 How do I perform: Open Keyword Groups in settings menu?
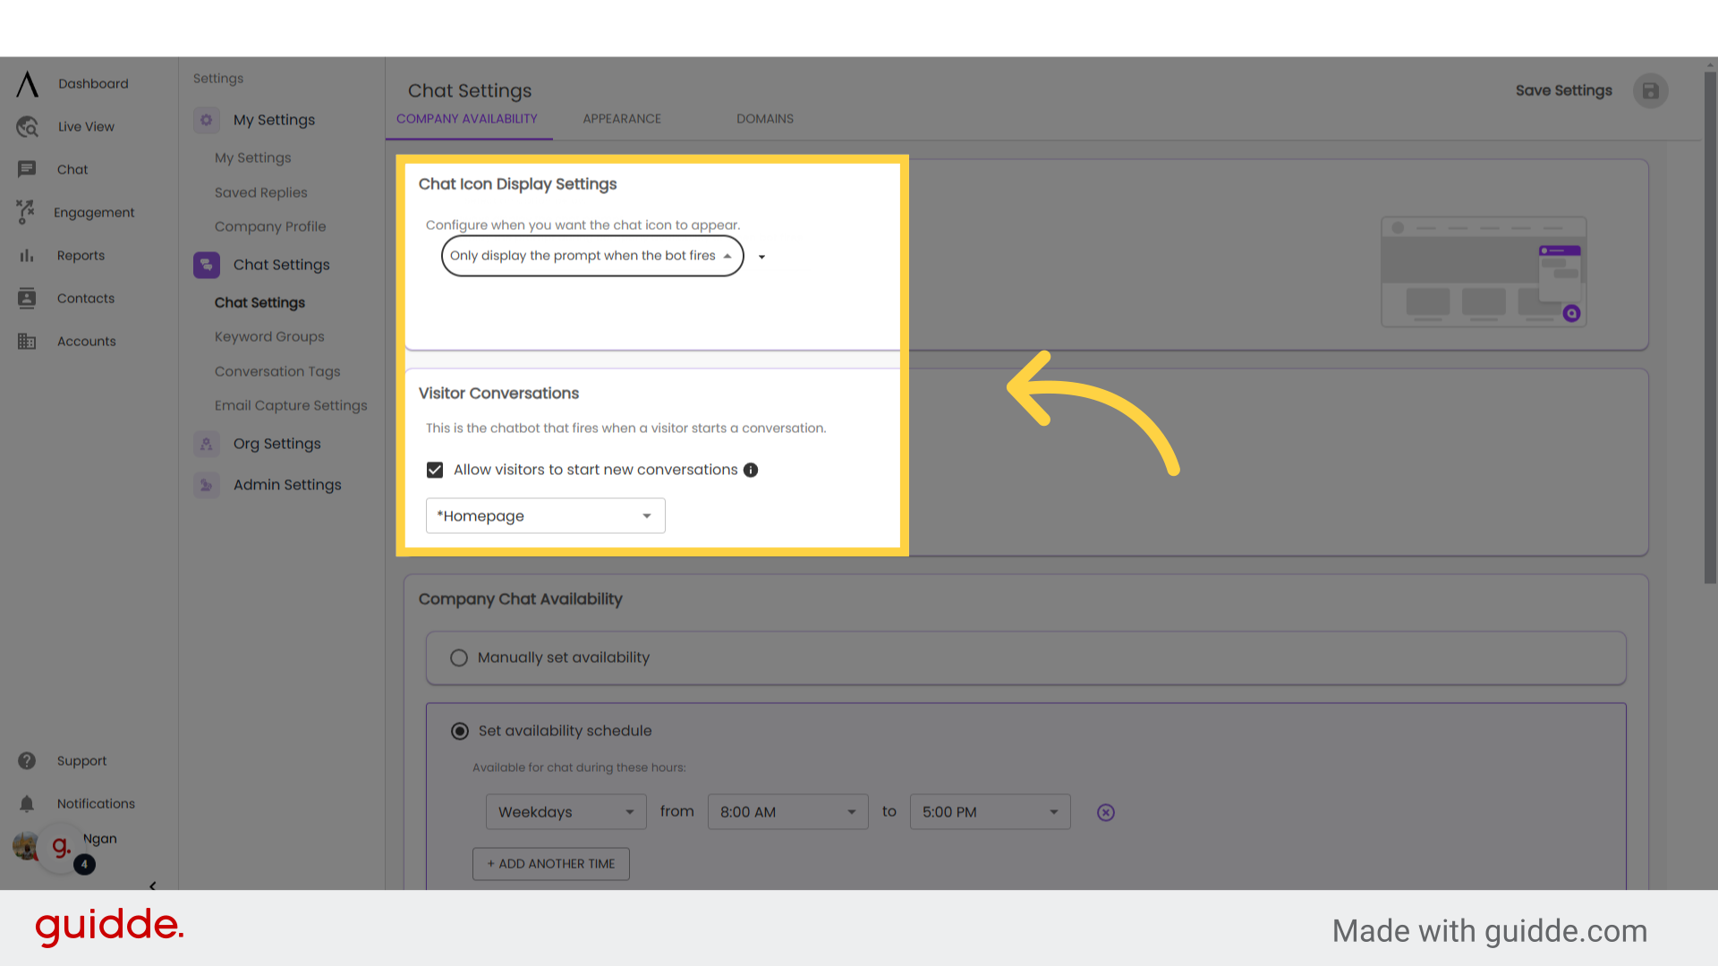pos(269,337)
